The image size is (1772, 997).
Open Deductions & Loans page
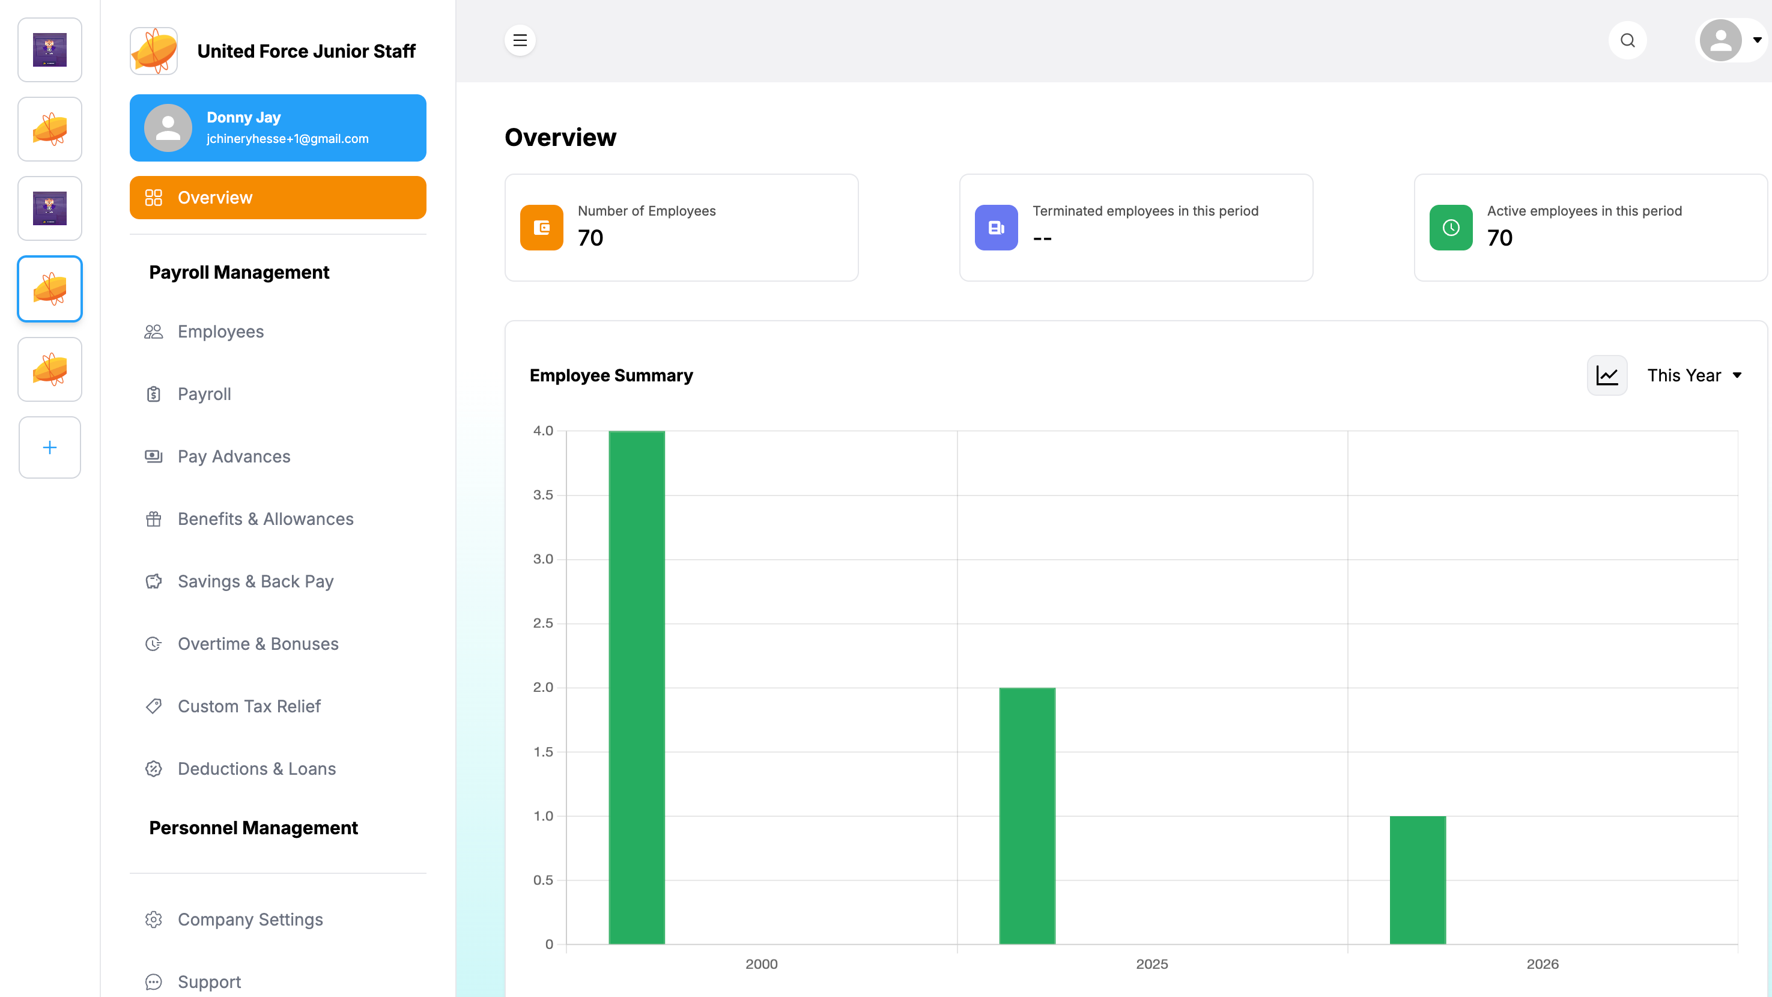(x=278, y=769)
